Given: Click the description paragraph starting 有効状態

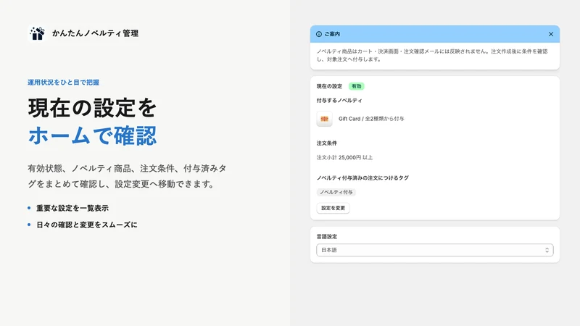Looking at the screenshot, I should [x=128, y=176].
